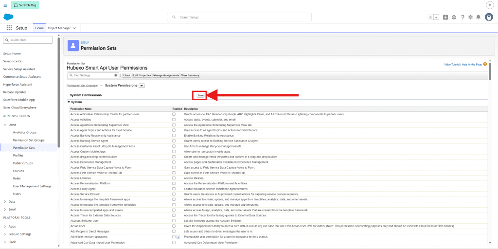The height and width of the screenshot is (249, 498).
Task: Click the hamburger menu in the top bar
Action: point(5,5)
